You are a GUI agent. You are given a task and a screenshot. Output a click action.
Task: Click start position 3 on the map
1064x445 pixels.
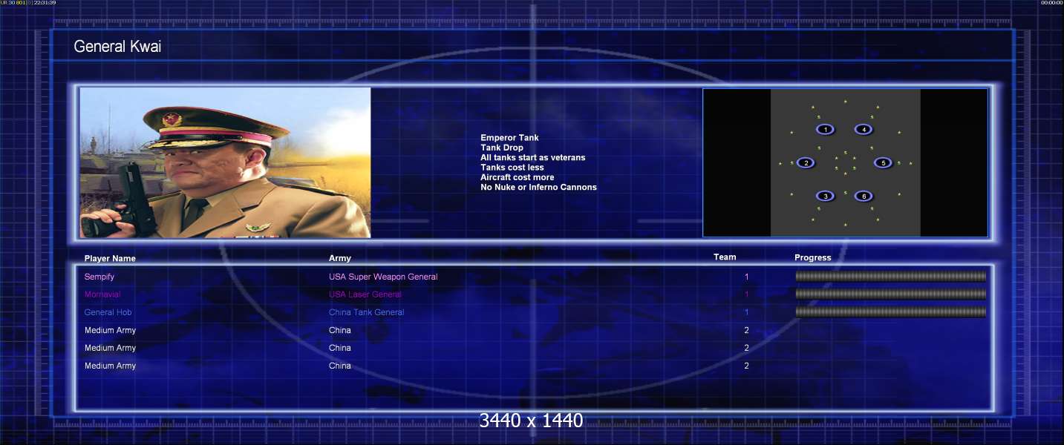825,196
